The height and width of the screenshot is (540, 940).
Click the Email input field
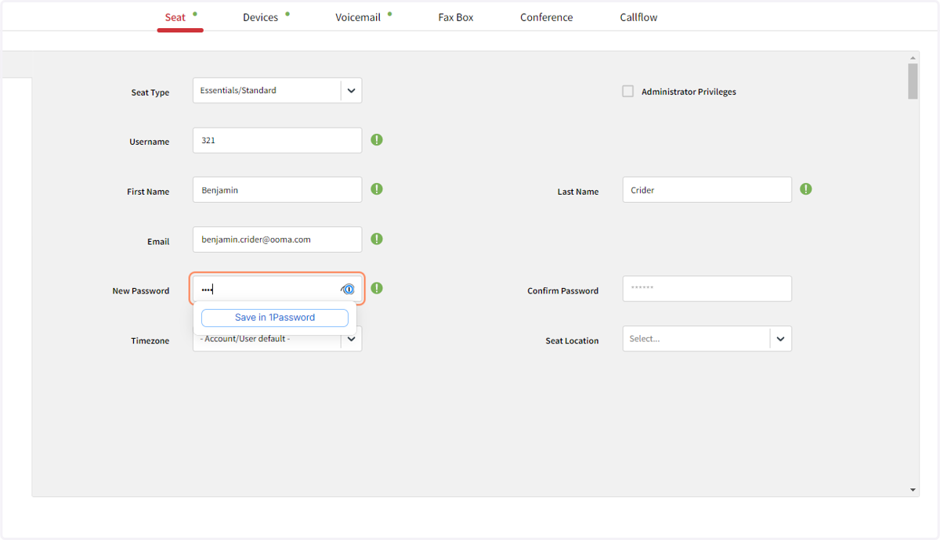[x=277, y=239]
